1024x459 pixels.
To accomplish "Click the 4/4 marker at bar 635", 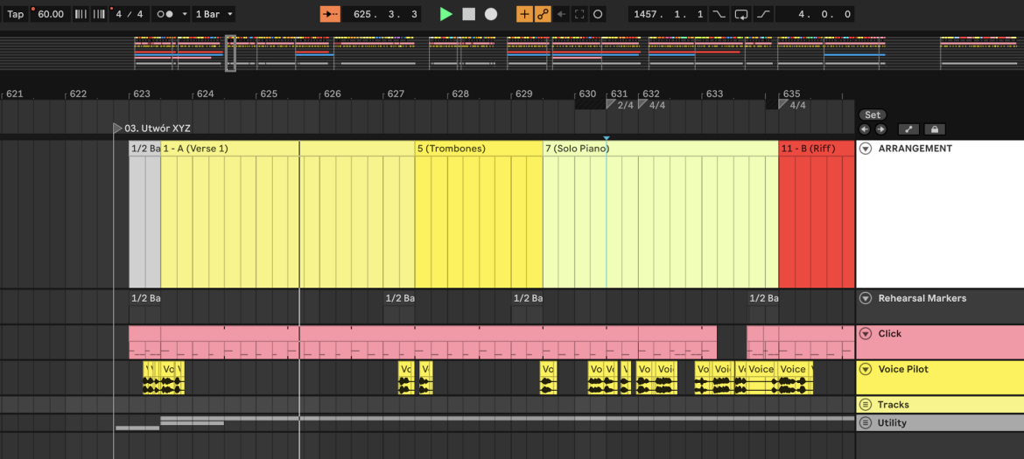I will pos(793,105).
